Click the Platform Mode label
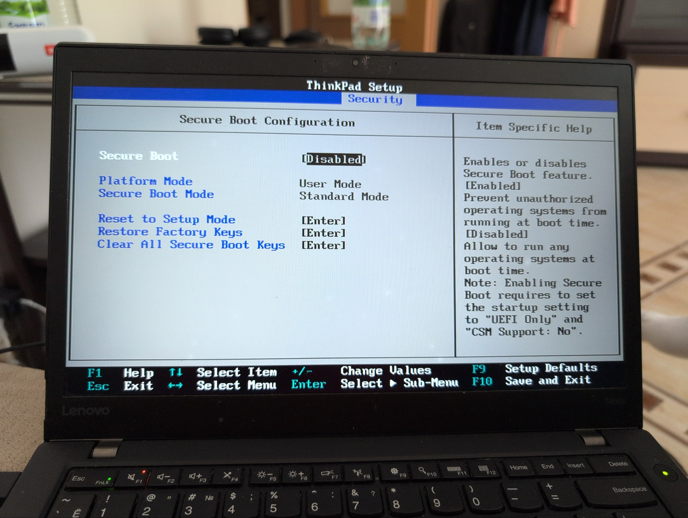 (145, 181)
